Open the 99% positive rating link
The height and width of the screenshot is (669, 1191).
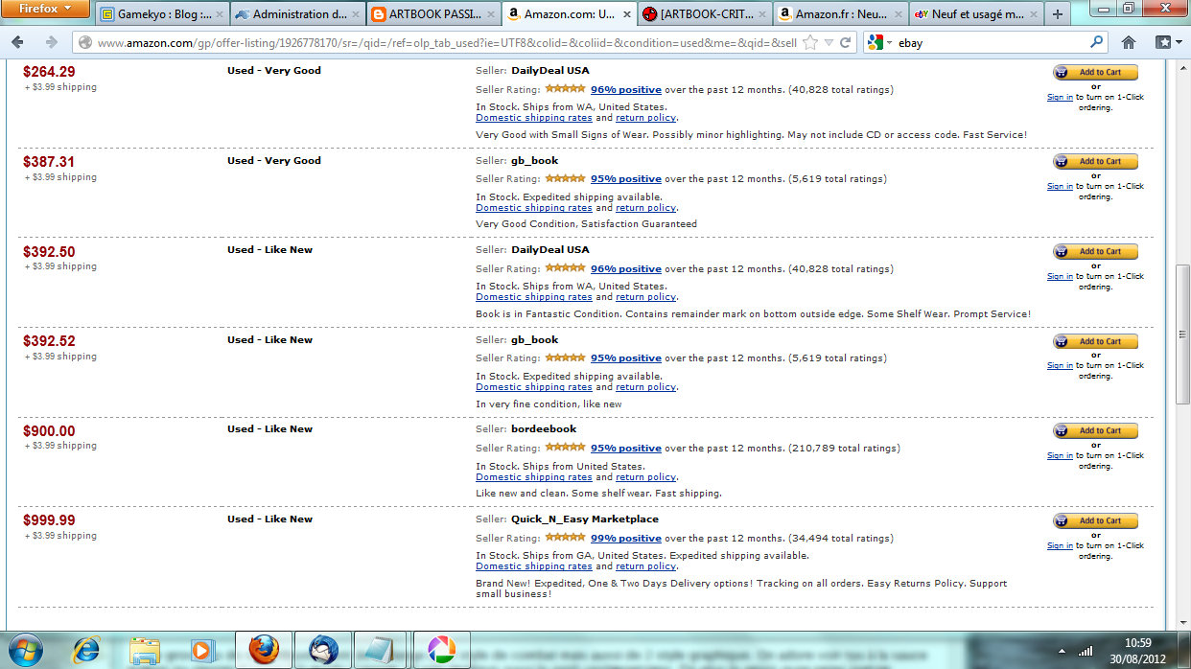coord(625,538)
